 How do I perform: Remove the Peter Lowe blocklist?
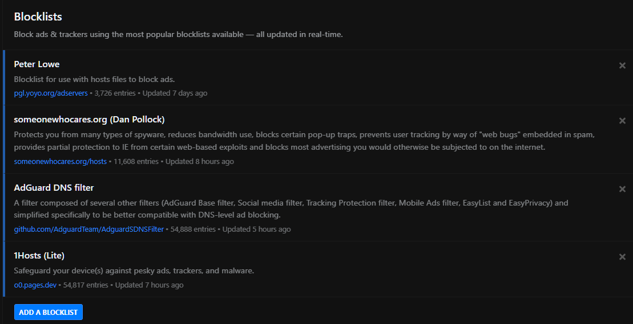pos(622,65)
